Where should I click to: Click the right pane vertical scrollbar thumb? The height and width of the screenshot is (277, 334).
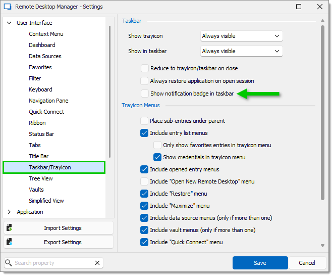tap(323, 113)
